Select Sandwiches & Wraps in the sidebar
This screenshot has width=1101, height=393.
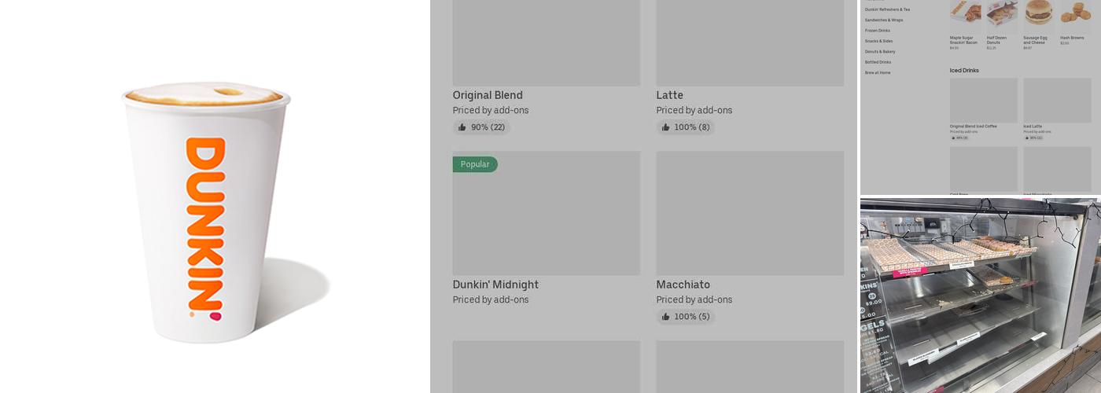[x=884, y=20]
